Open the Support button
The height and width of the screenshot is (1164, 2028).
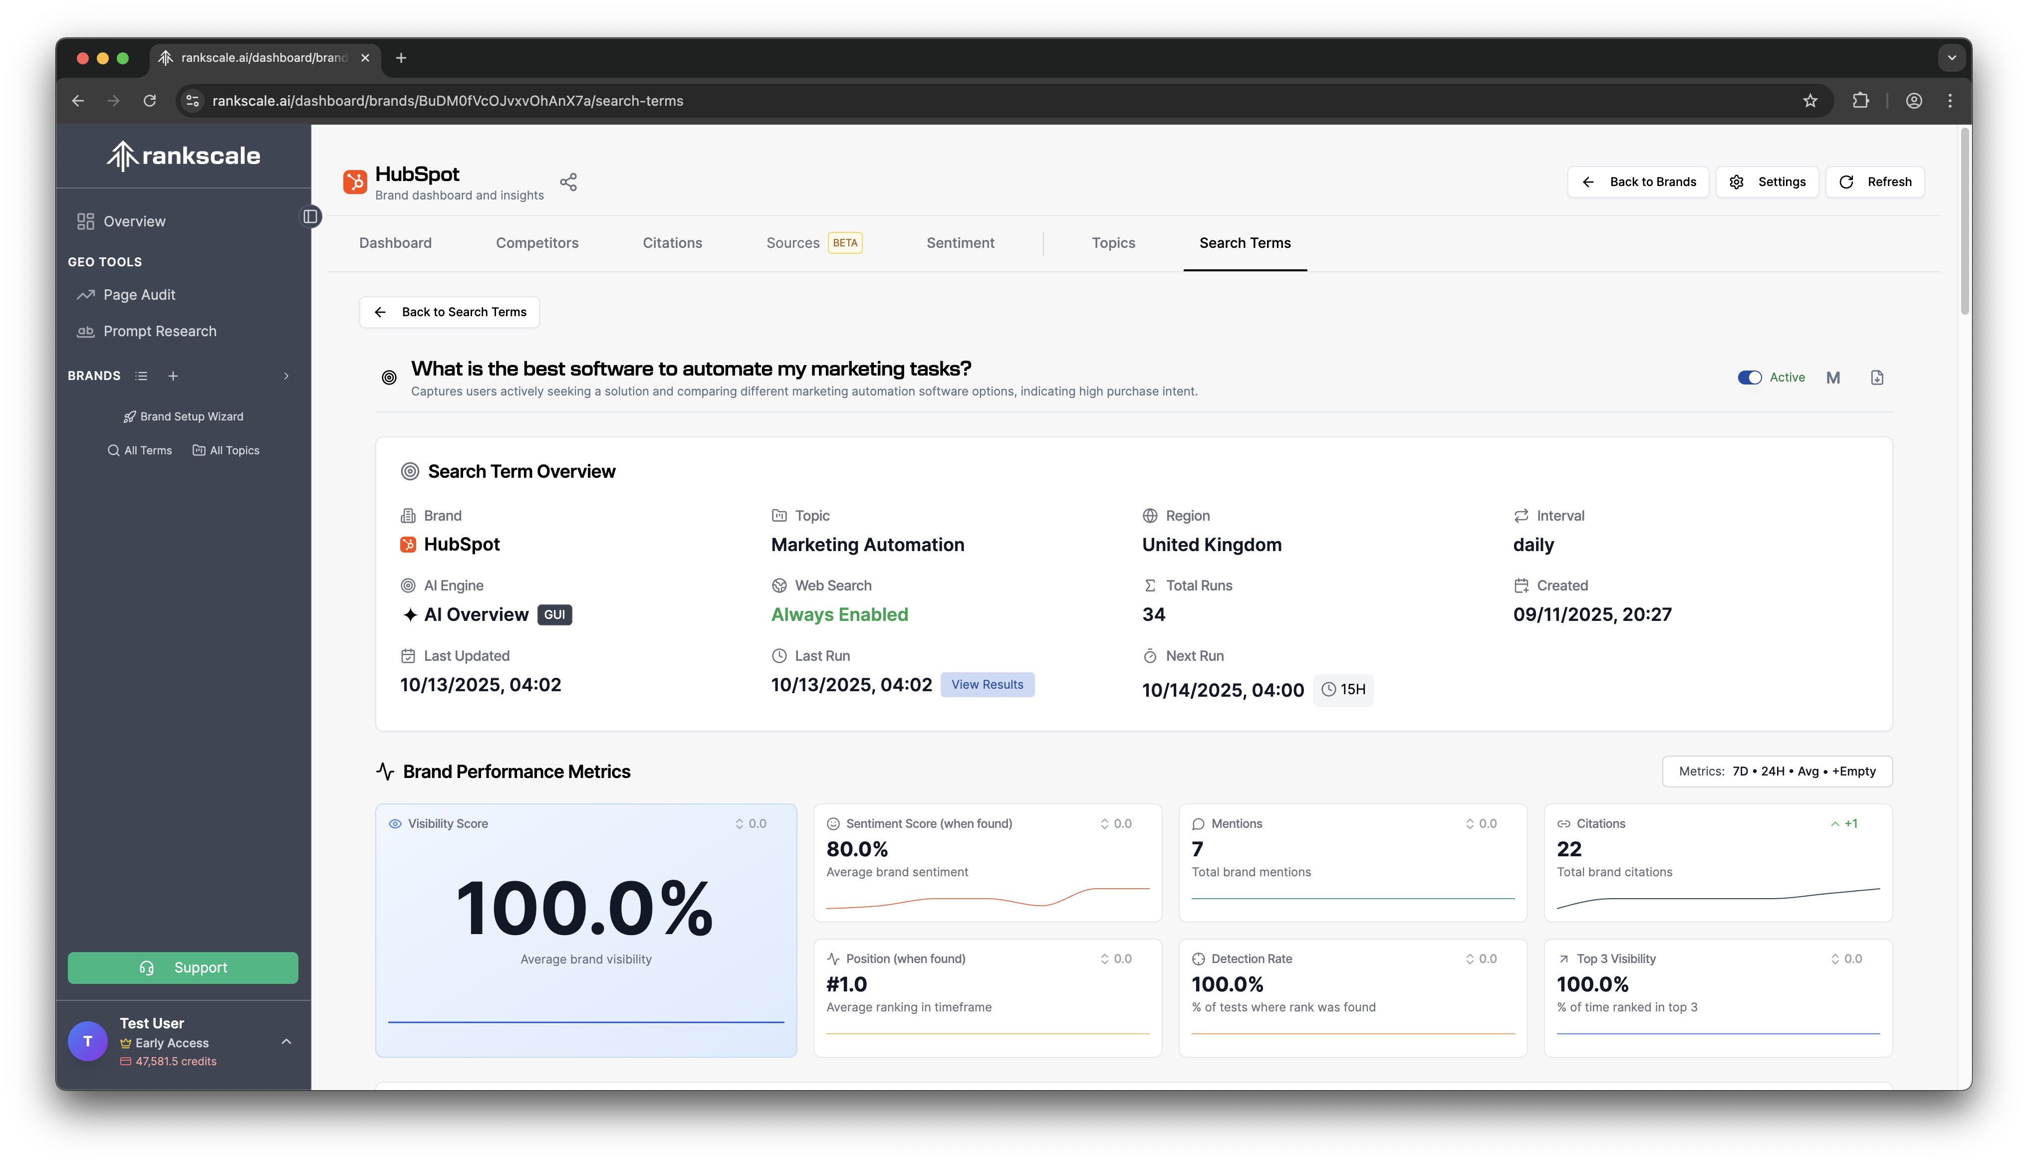coord(183,968)
